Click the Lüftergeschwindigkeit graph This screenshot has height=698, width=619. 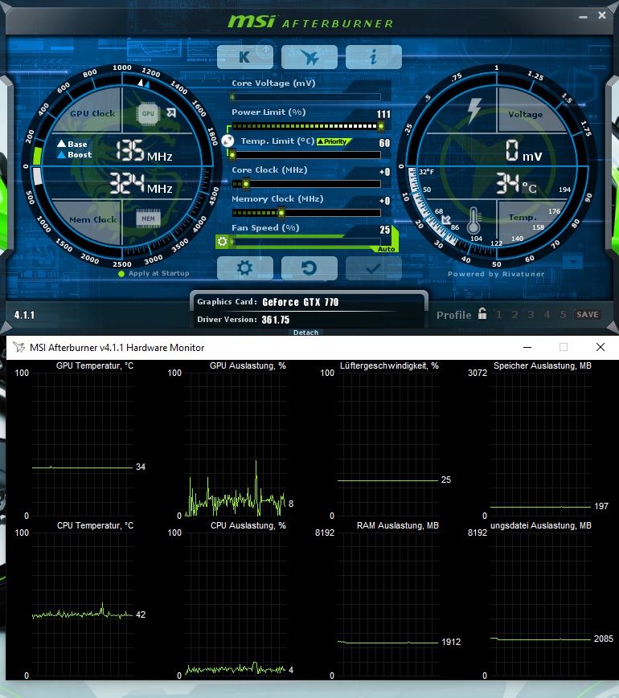coord(387,444)
